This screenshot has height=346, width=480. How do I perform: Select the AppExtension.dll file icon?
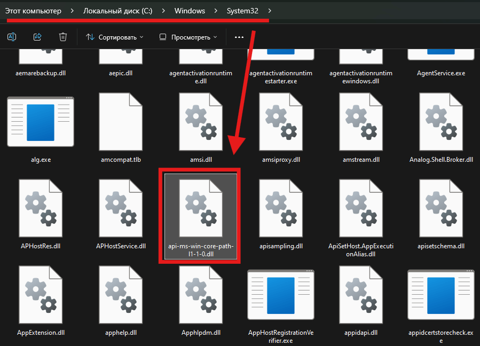pos(41,295)
